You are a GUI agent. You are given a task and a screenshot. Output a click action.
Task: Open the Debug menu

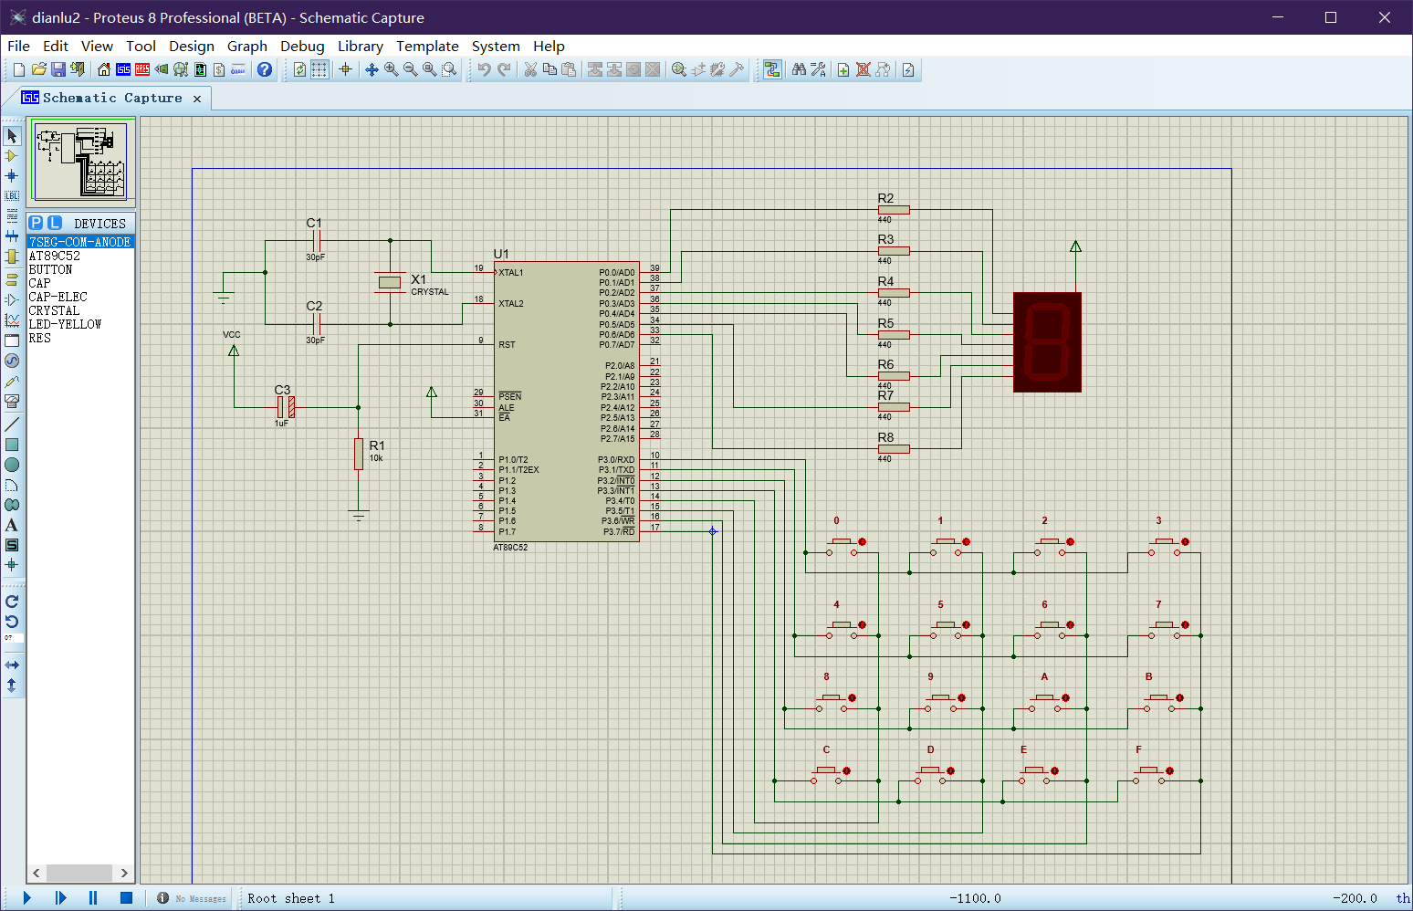[x=302, y=46]
